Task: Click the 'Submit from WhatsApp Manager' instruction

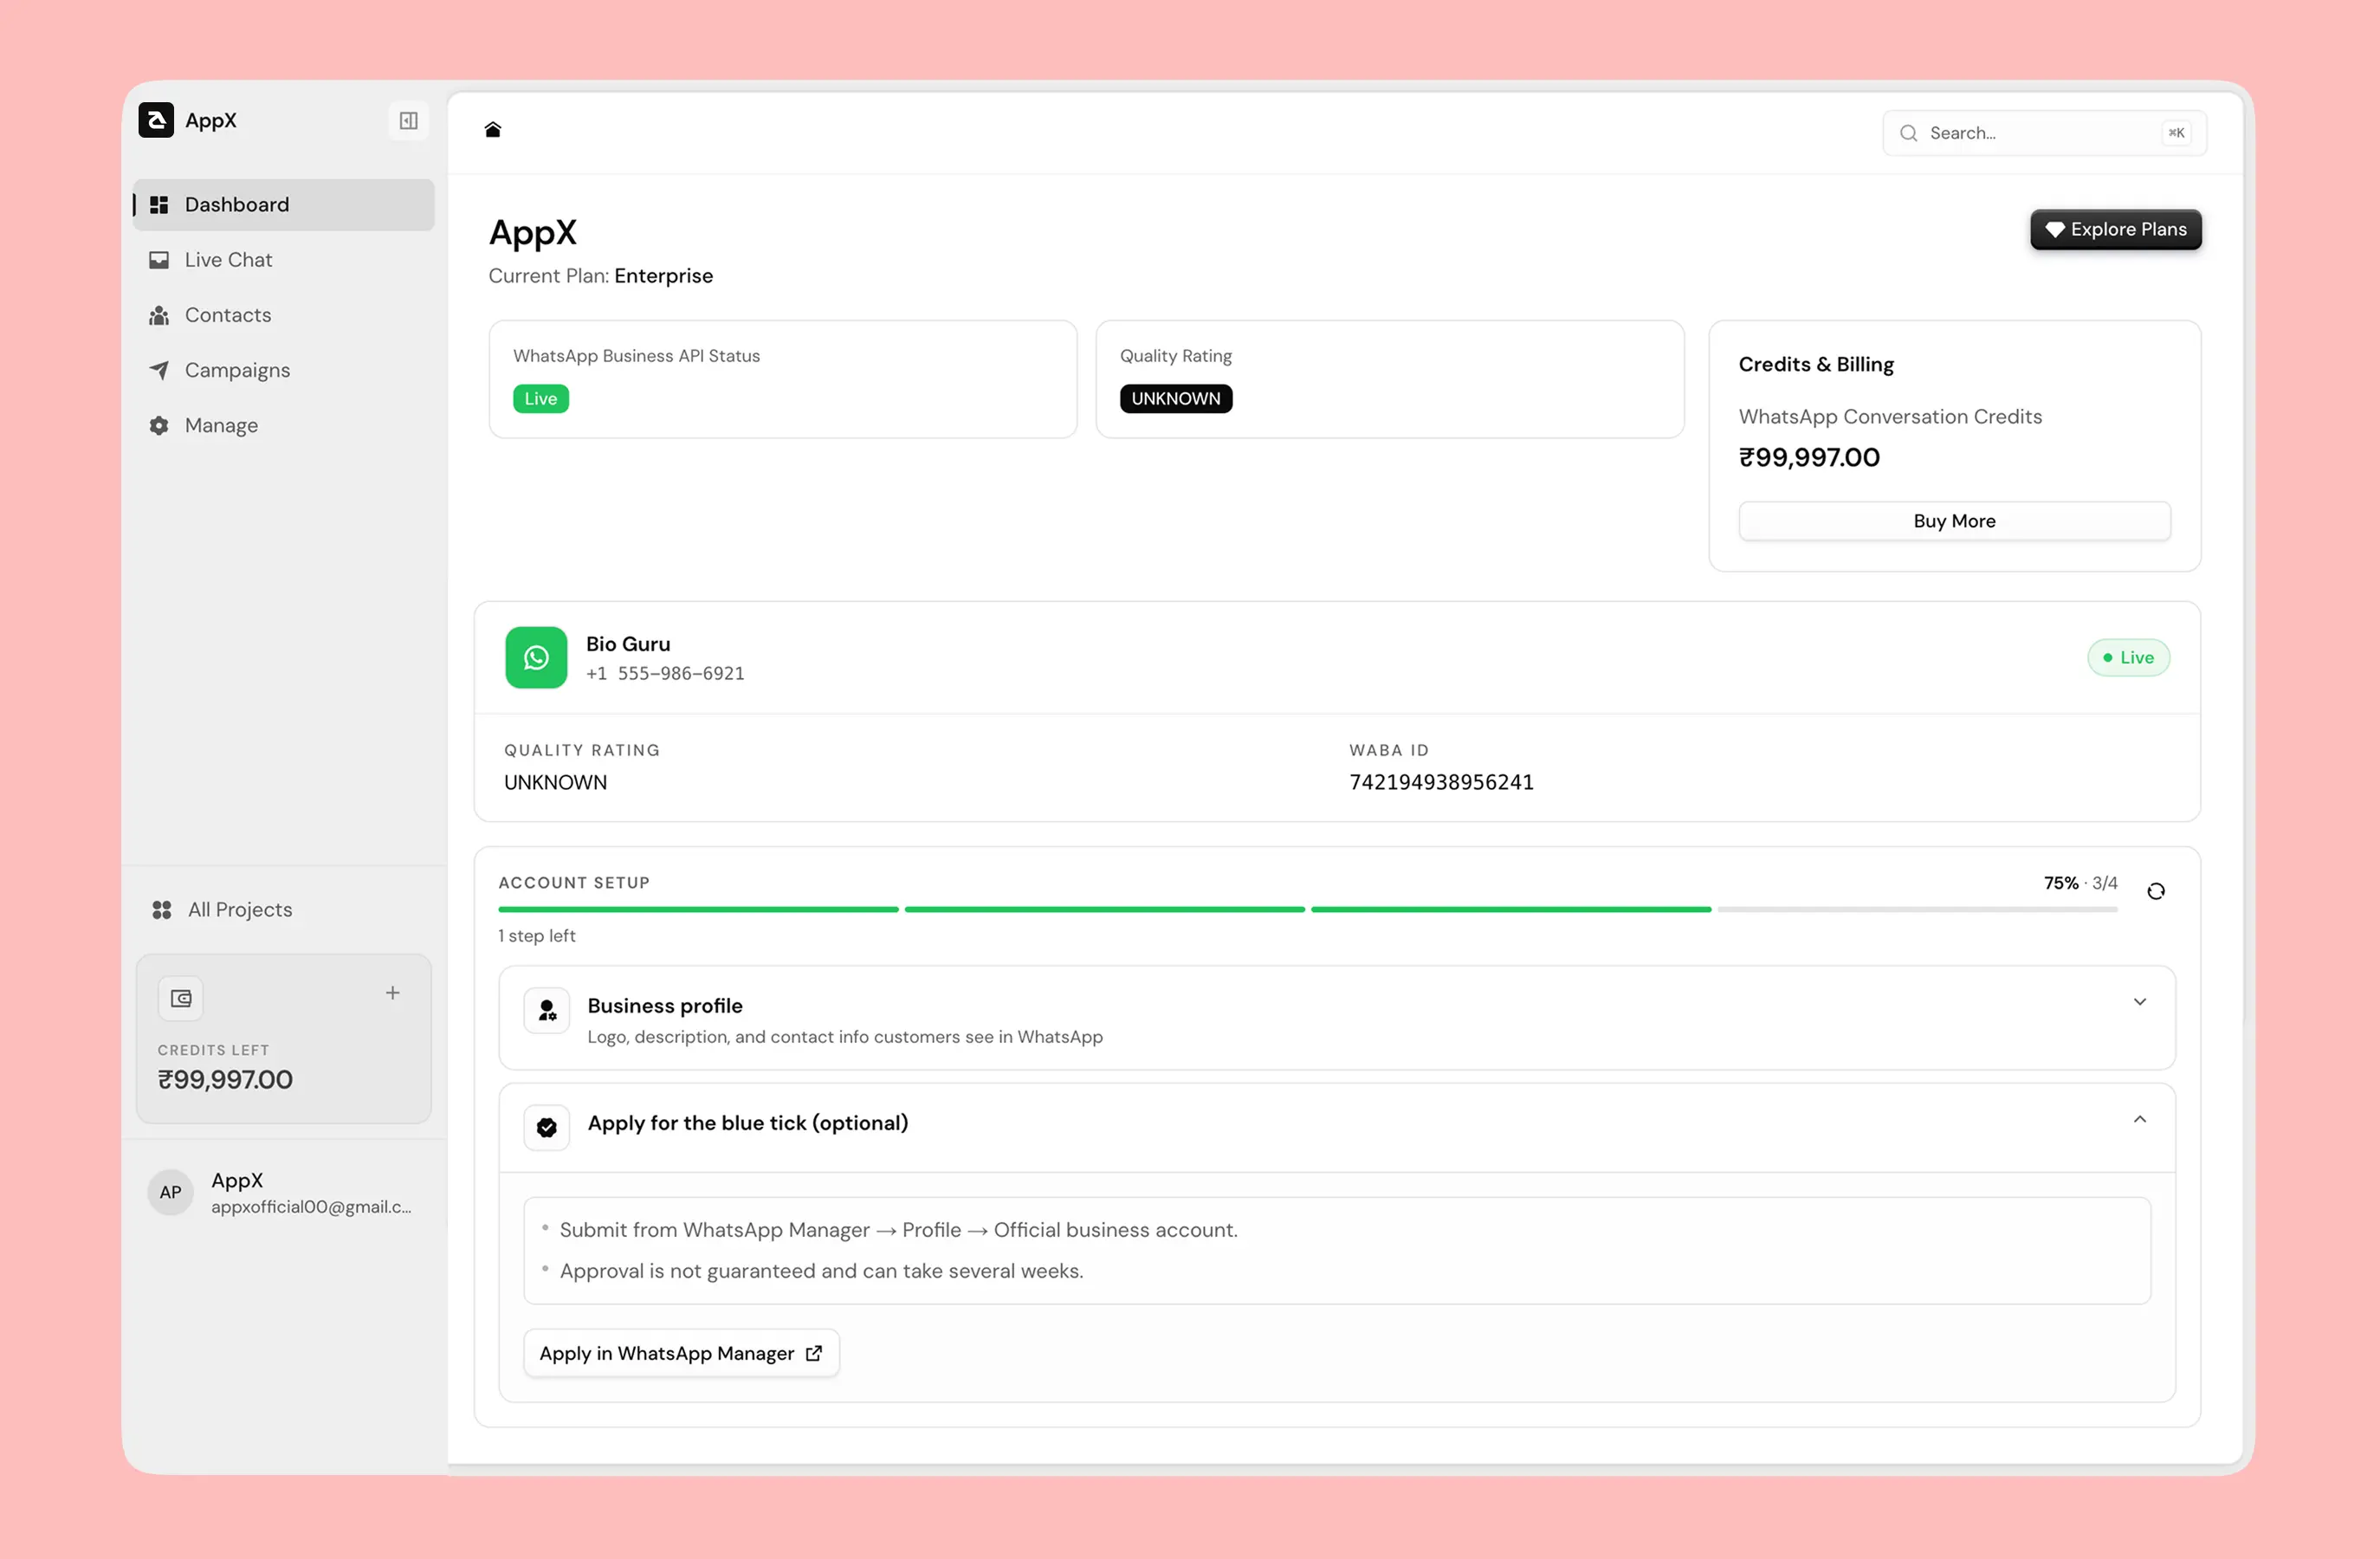Action: [x=898, y=1230]
